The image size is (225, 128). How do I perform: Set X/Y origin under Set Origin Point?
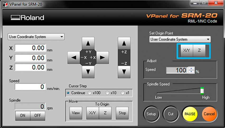187,50
